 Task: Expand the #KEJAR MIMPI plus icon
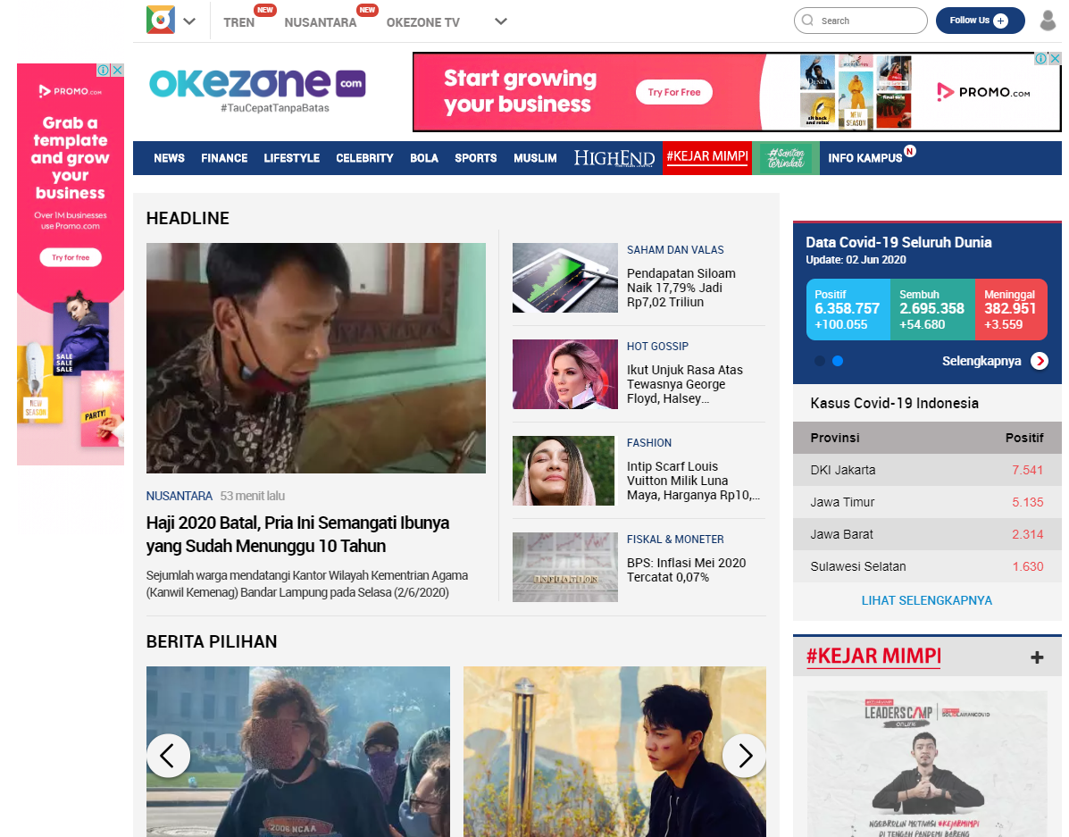click(x=1037, y=657)
